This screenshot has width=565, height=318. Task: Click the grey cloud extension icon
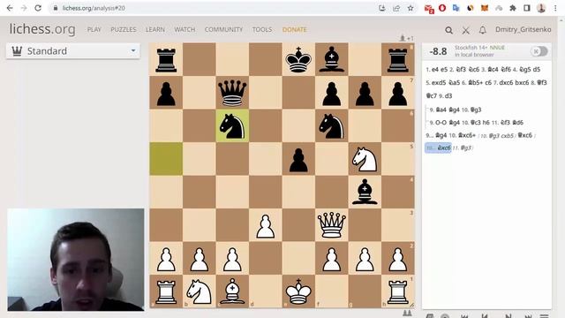[x=499, y=8]
